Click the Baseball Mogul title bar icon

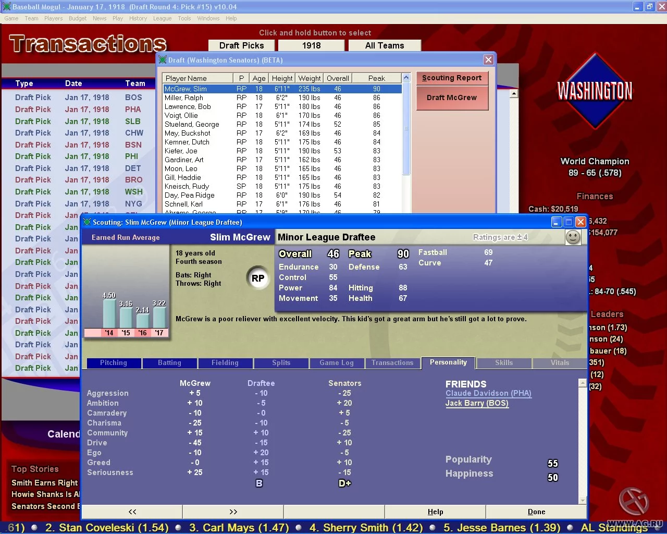tap(6, 7)
